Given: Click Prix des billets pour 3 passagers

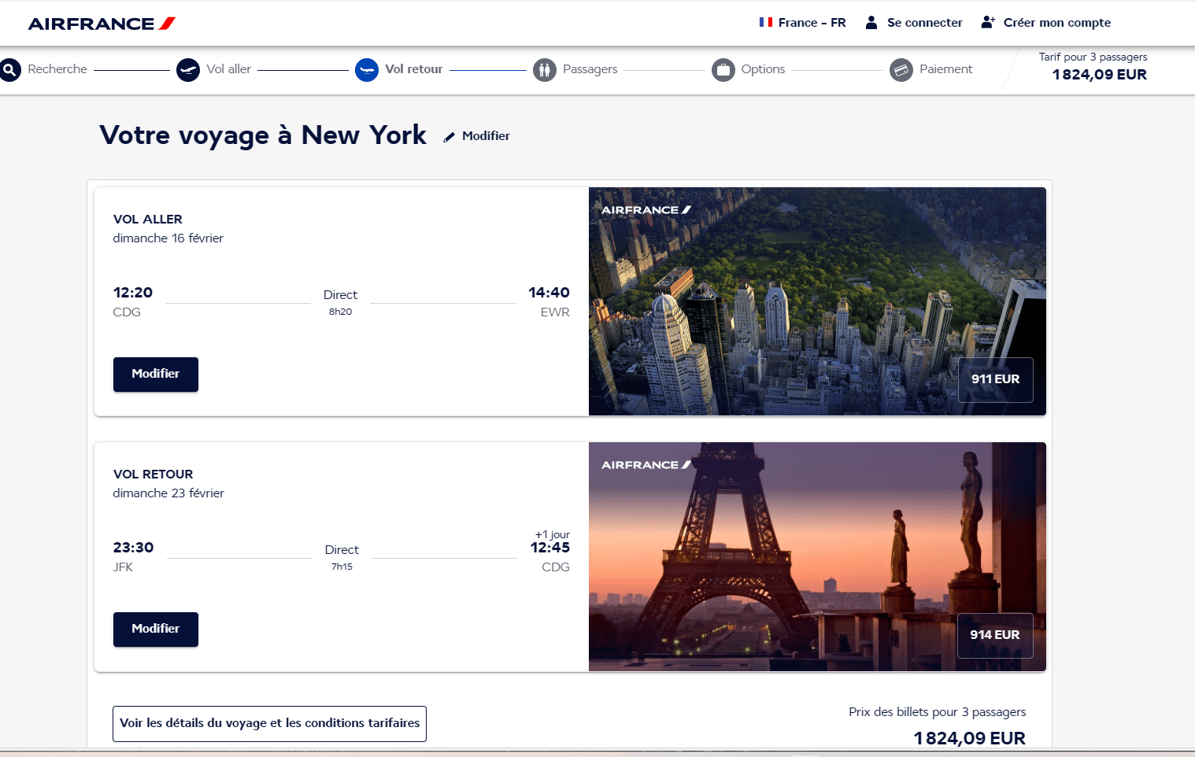Looking at the screenshot, I should pyautogui.click(x=938, y=712).
